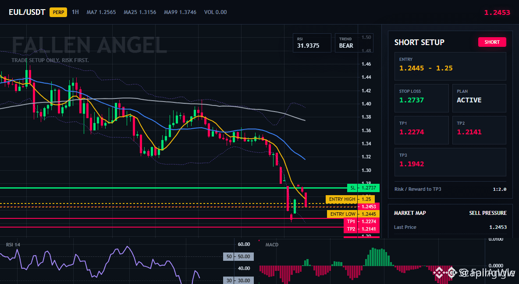Viewport: 519px width, 284px height.
Task: Click the TP3 1.1942 card
Action: click(x=450, y=162)
